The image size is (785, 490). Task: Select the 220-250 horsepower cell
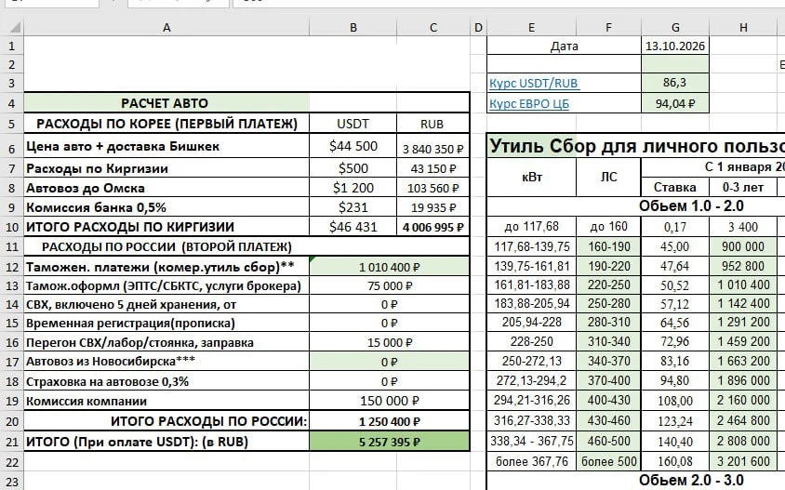pos(608,285)
